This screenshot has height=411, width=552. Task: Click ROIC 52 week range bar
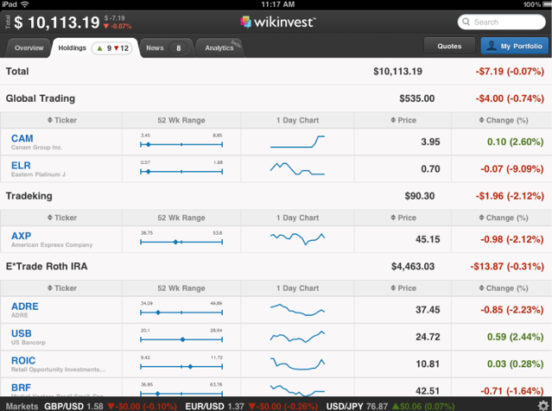(181, 367)
